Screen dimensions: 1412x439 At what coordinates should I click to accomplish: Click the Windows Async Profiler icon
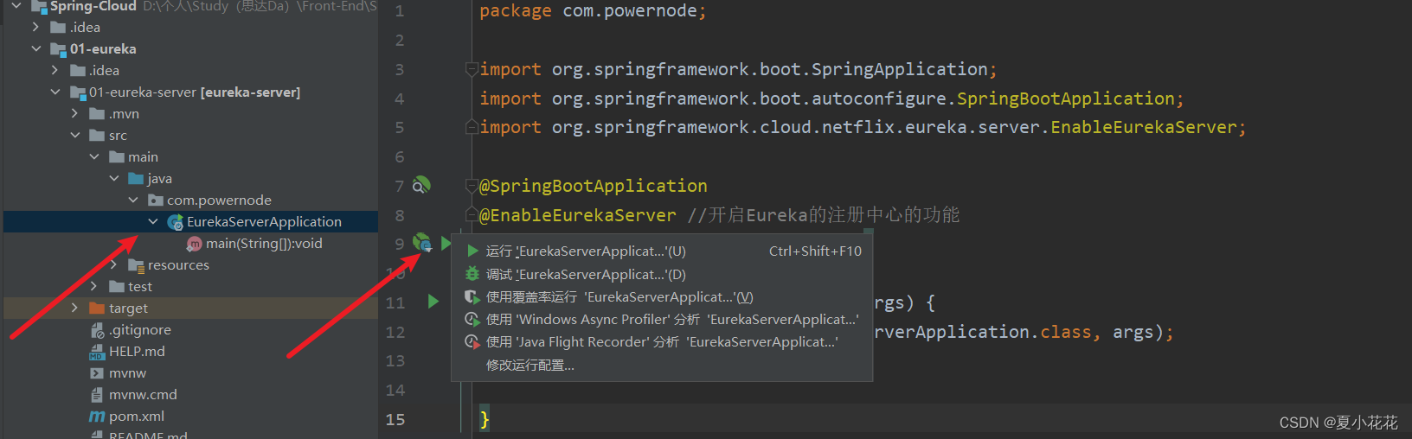click(x=472, y=319)
